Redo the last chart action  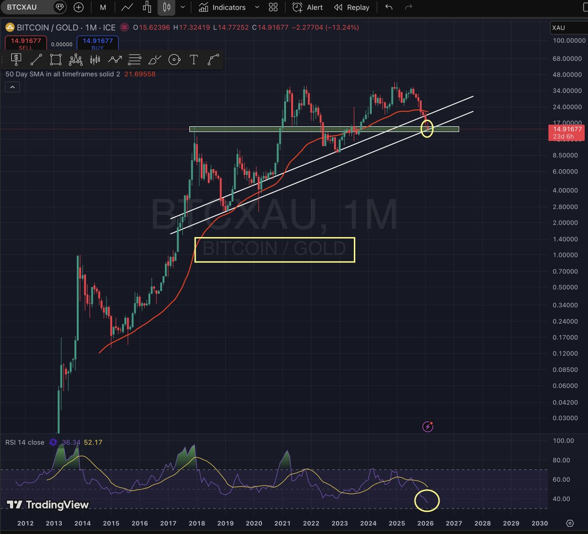pos(408,7)
